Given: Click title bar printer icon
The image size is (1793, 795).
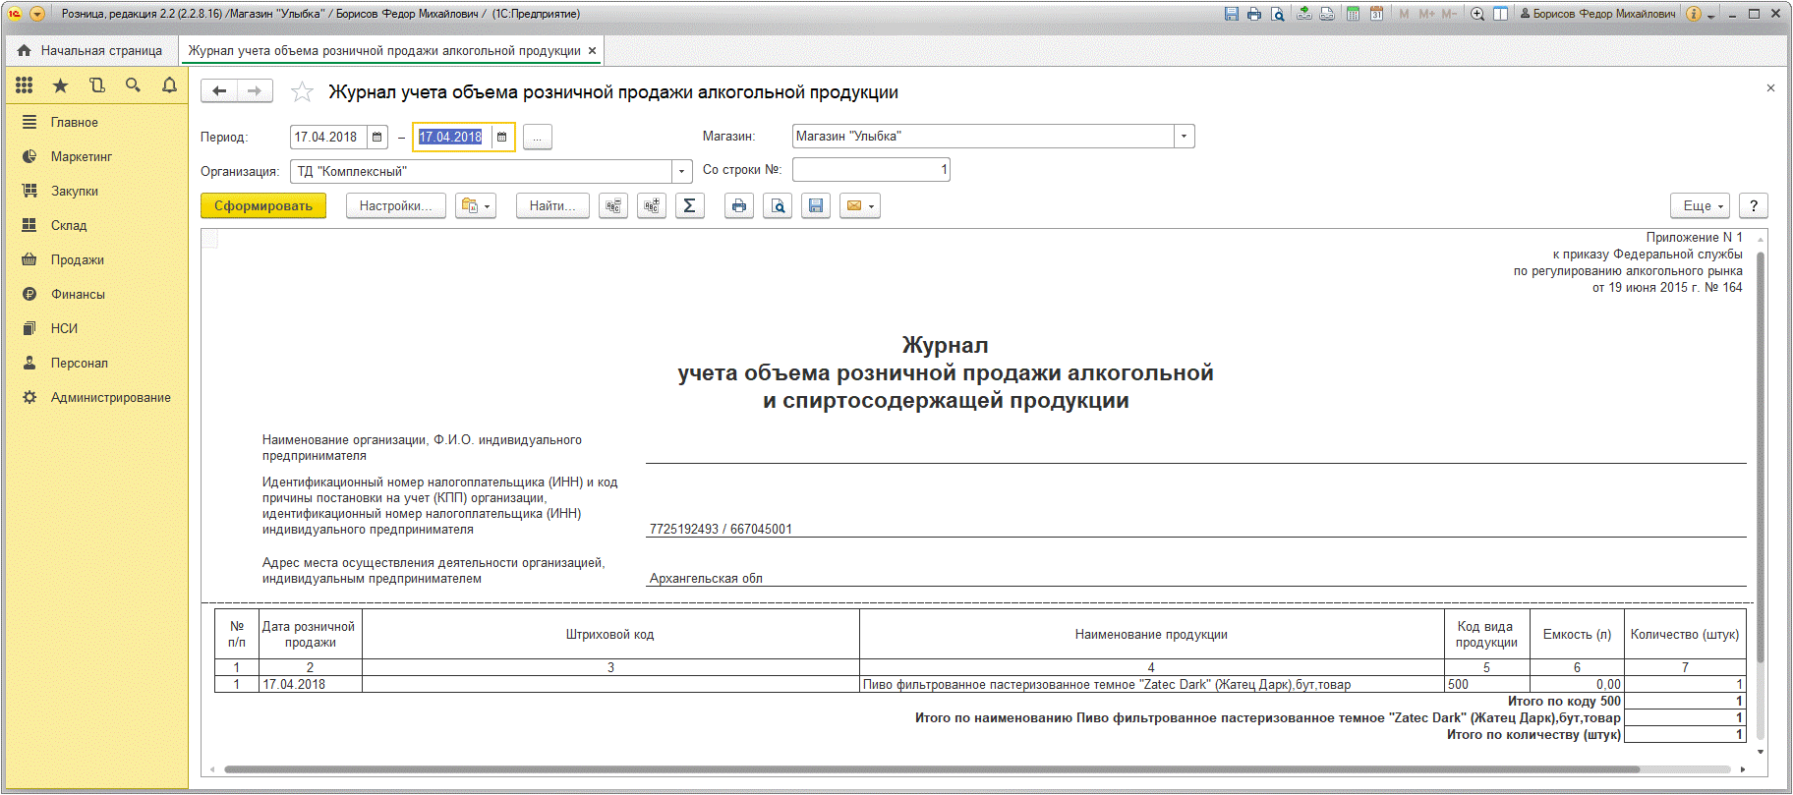Looking at the screenshot, I should coord(1254,14).
